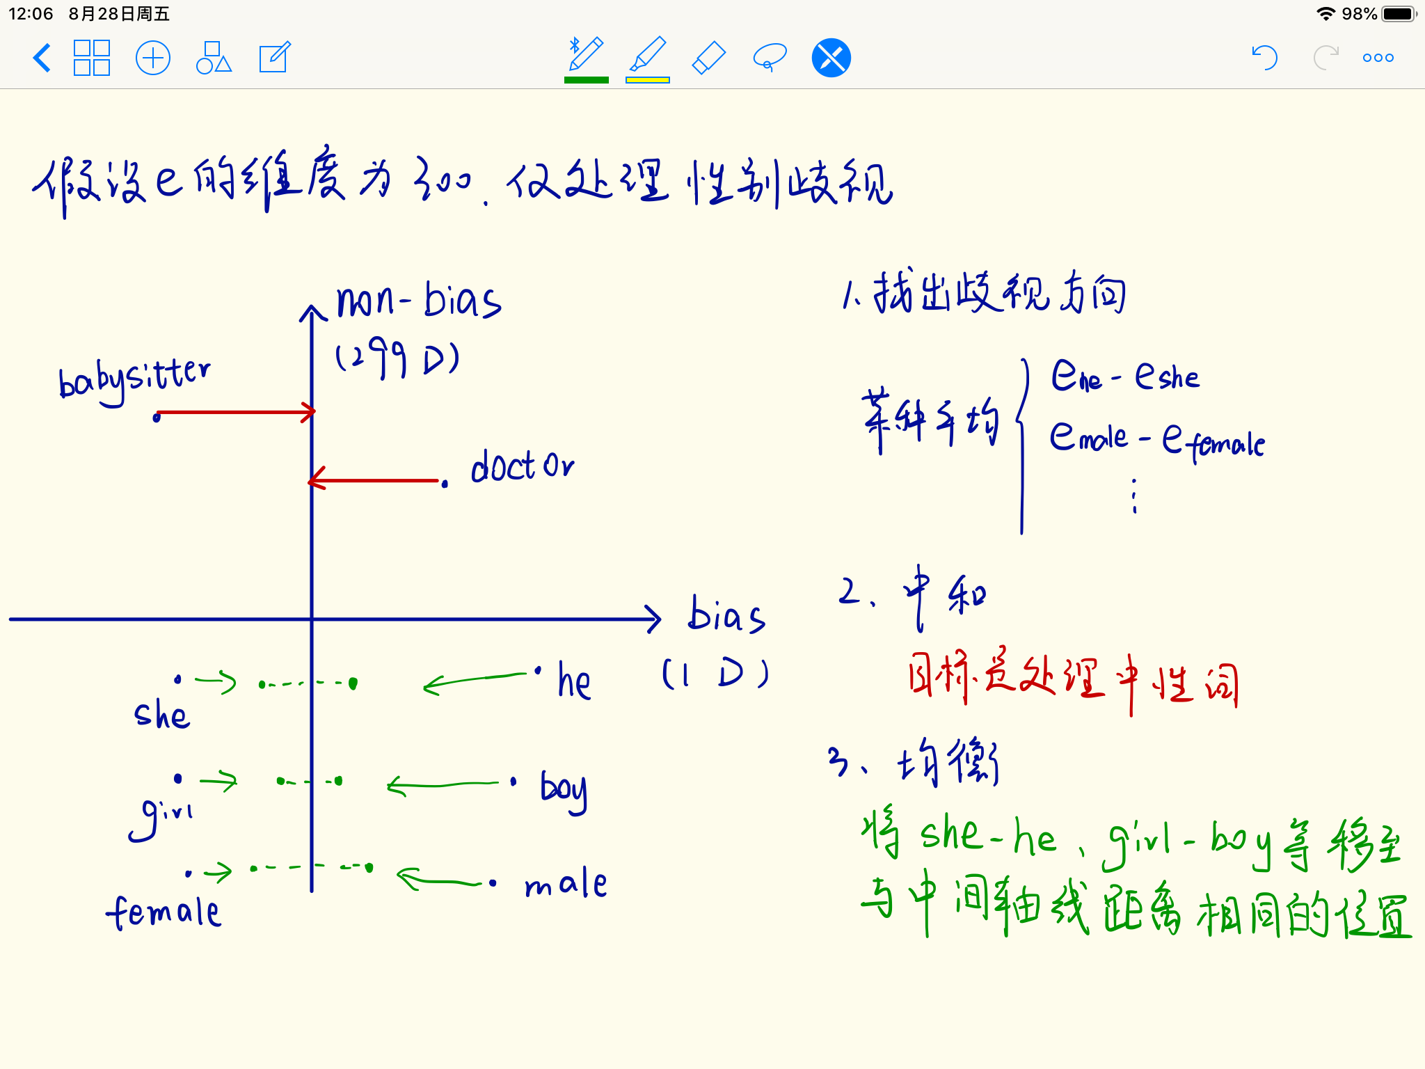Select the lasso selection tool
This screenshot has width=1425, height=1069.
[x=770, y=57]
